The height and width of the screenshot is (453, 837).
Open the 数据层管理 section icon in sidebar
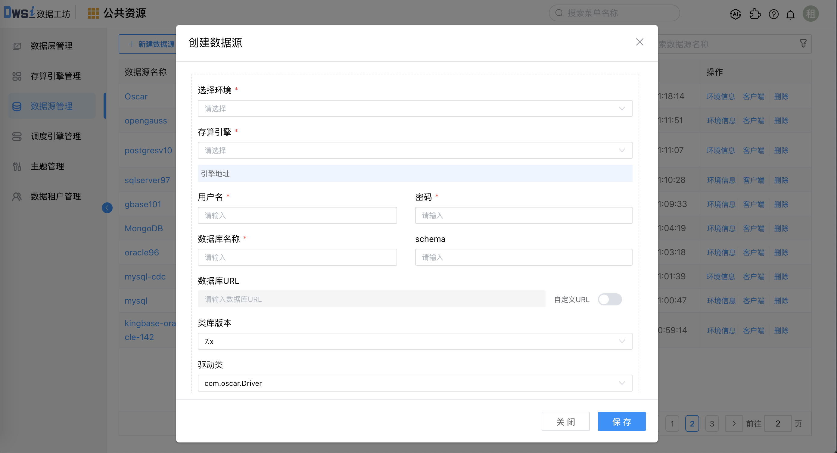(x=17, y=46)
